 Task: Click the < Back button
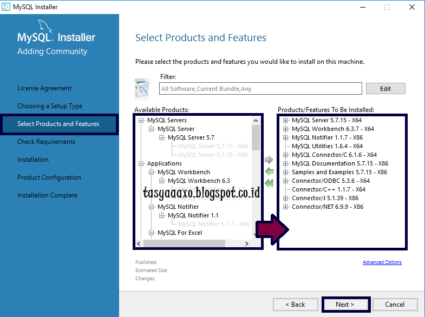pyautogui.click(x=296, y=305)
